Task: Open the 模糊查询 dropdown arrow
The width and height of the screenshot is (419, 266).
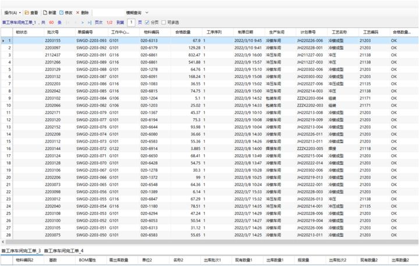Action: pos(147,13)
